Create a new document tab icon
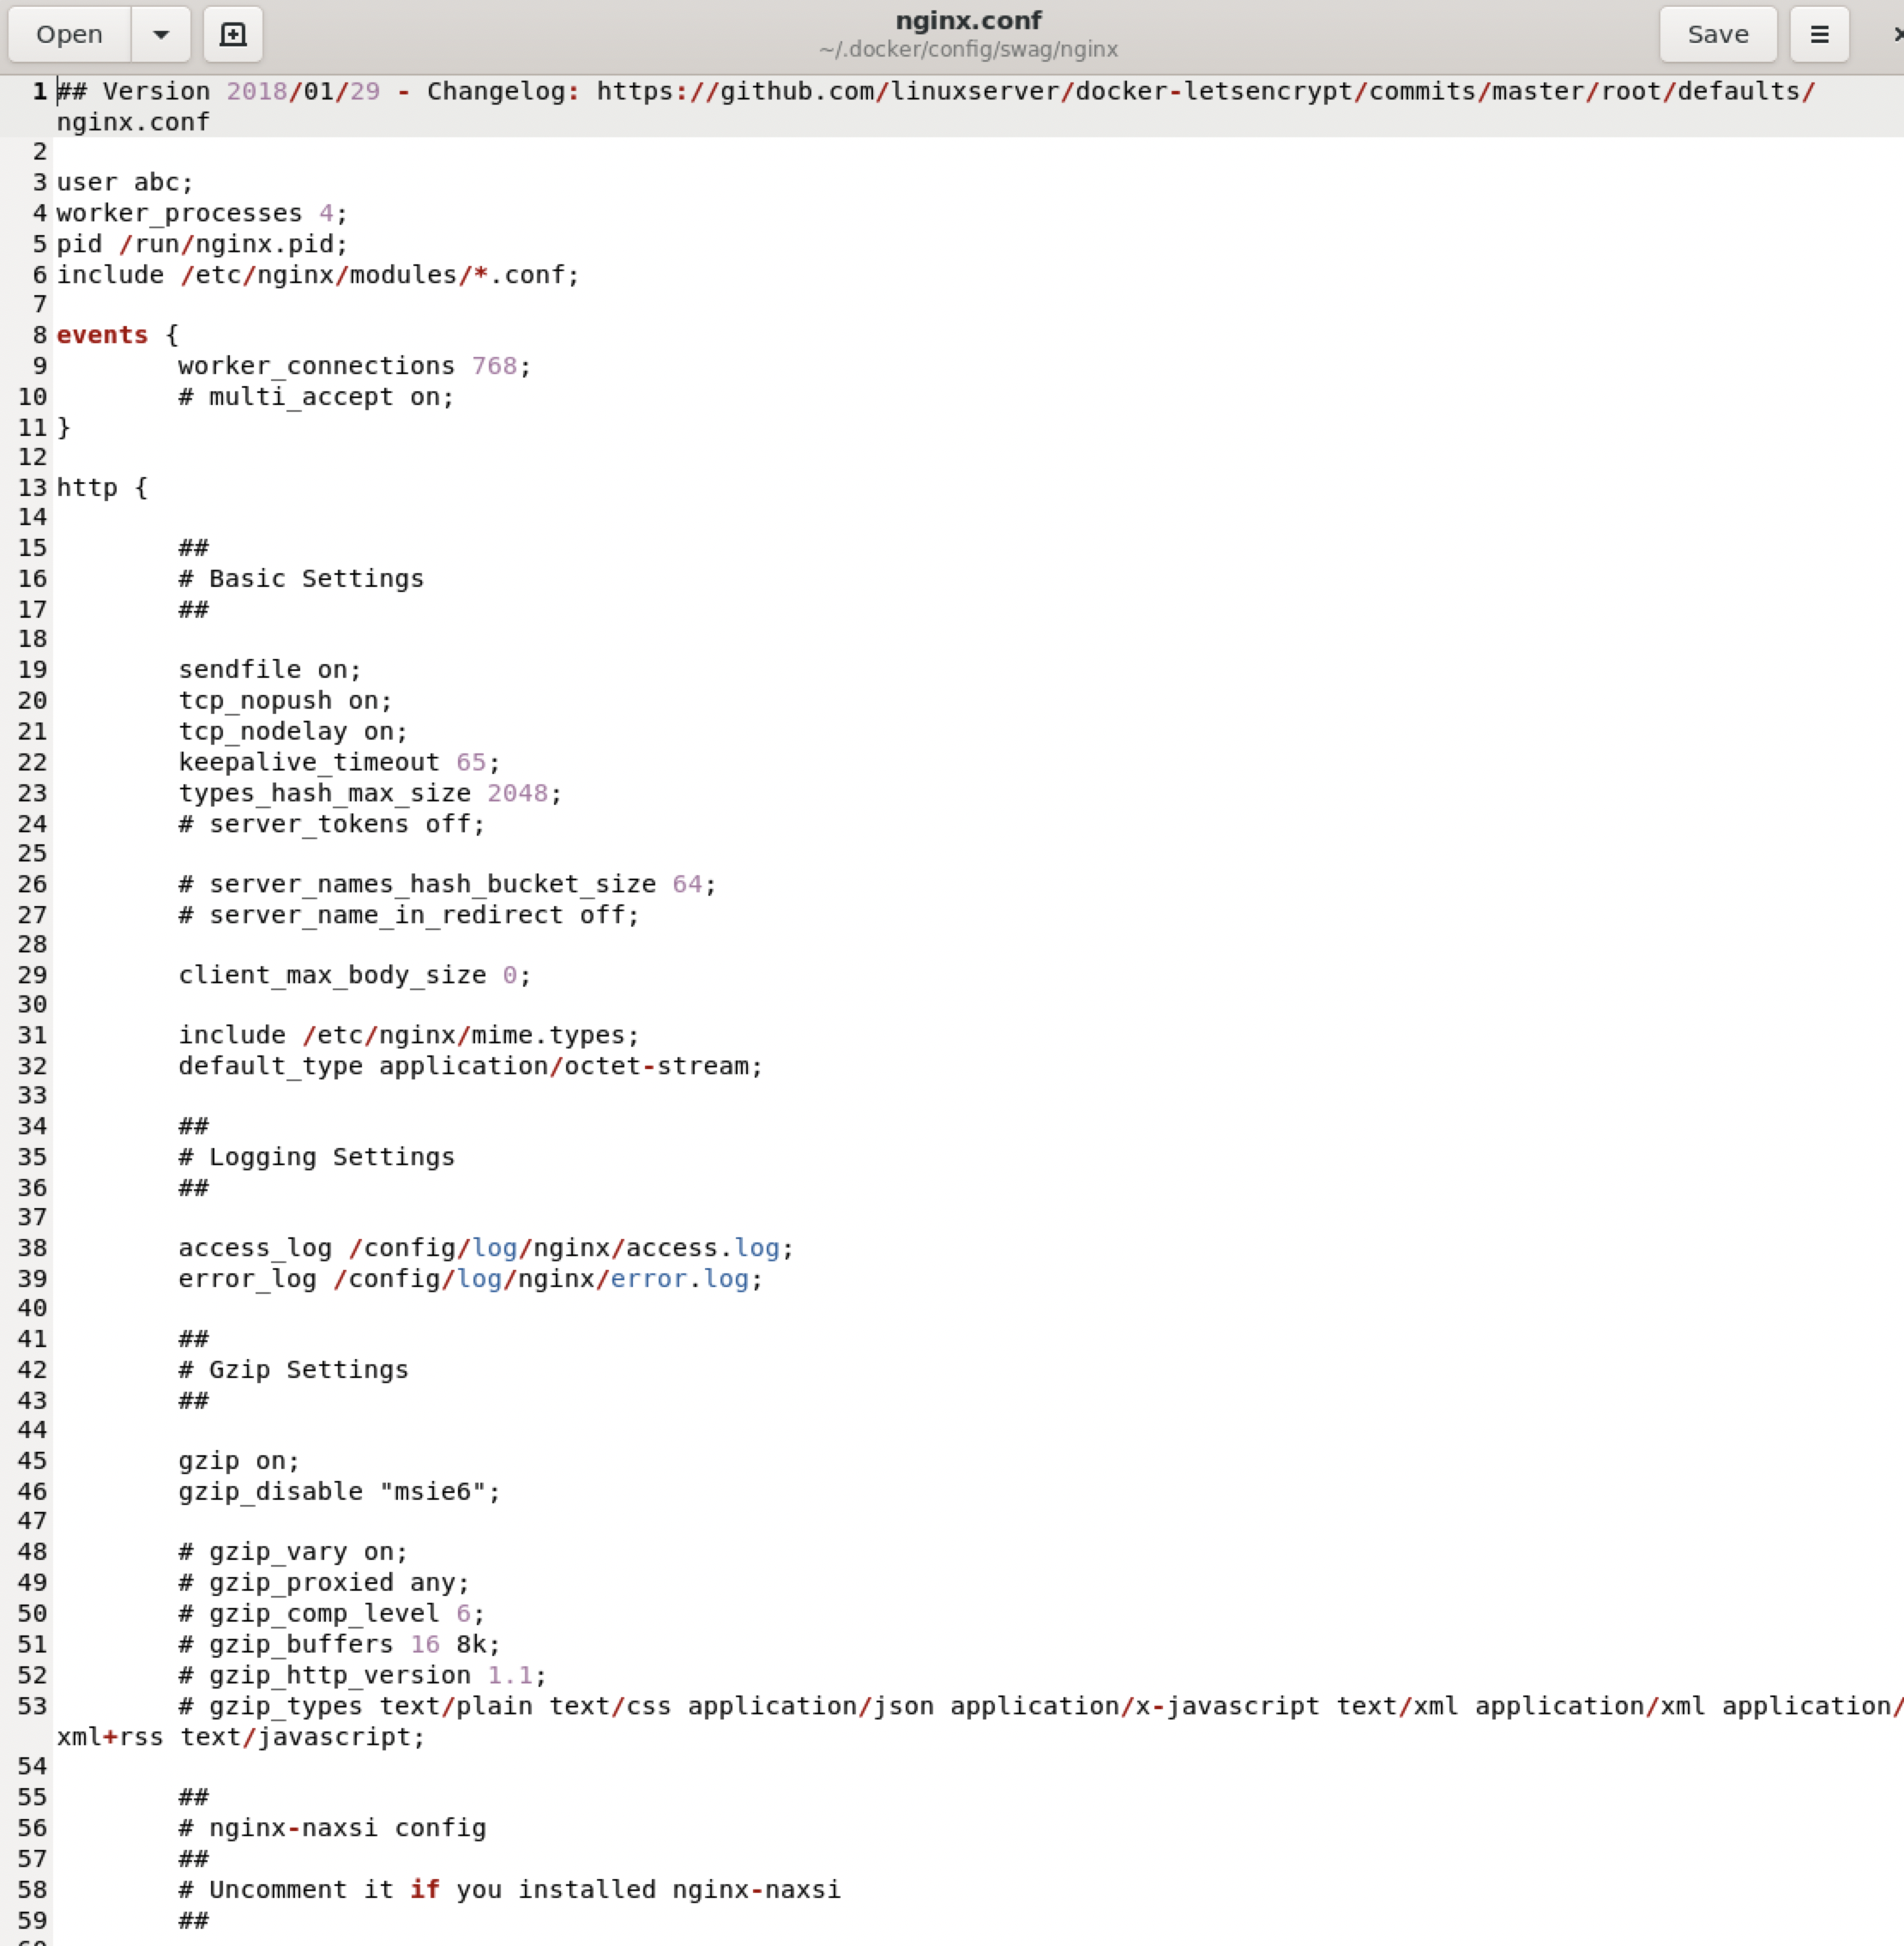The width and height of the screenshot is (1904, 1946). tap(232, 34)
